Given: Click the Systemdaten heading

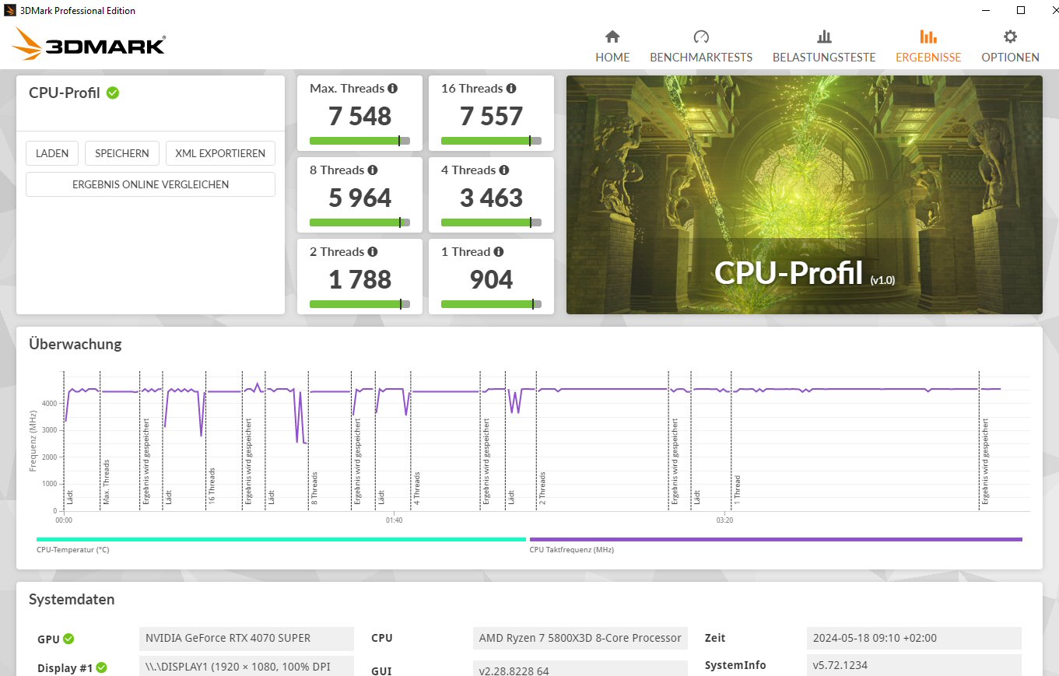Looking at the screenshot, I should point(72,600).
